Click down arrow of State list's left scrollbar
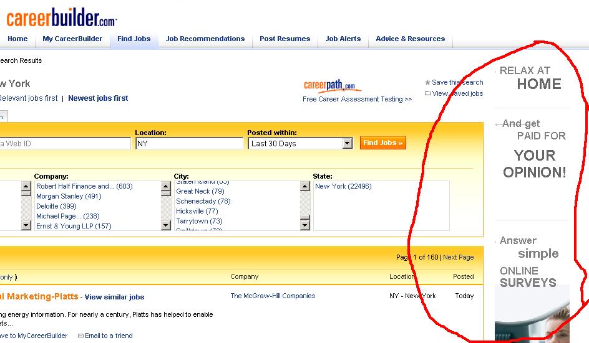The height and width of the screenshot is (343, 589). point(305,225)
